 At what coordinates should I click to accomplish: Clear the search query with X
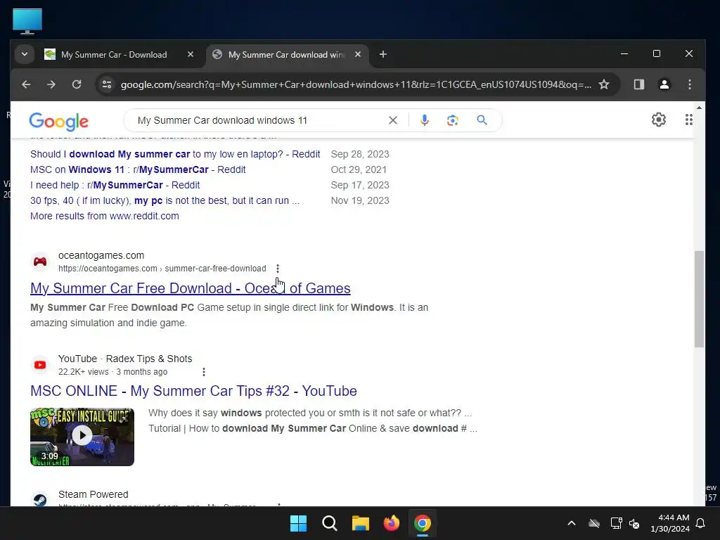(x=393, y=120)
